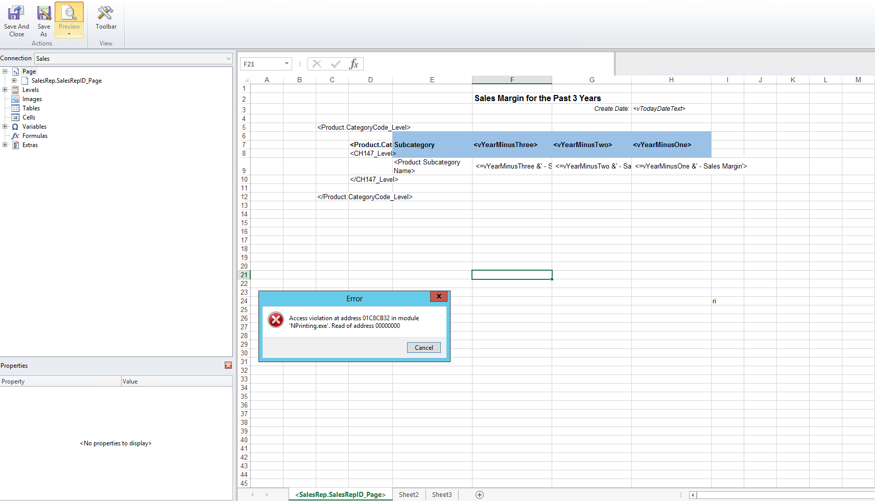Click the Create Date: cell

click(611, 109)
